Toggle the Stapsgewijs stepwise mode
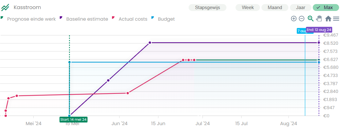This screenshot has height=127, width=340. (207, 8)
